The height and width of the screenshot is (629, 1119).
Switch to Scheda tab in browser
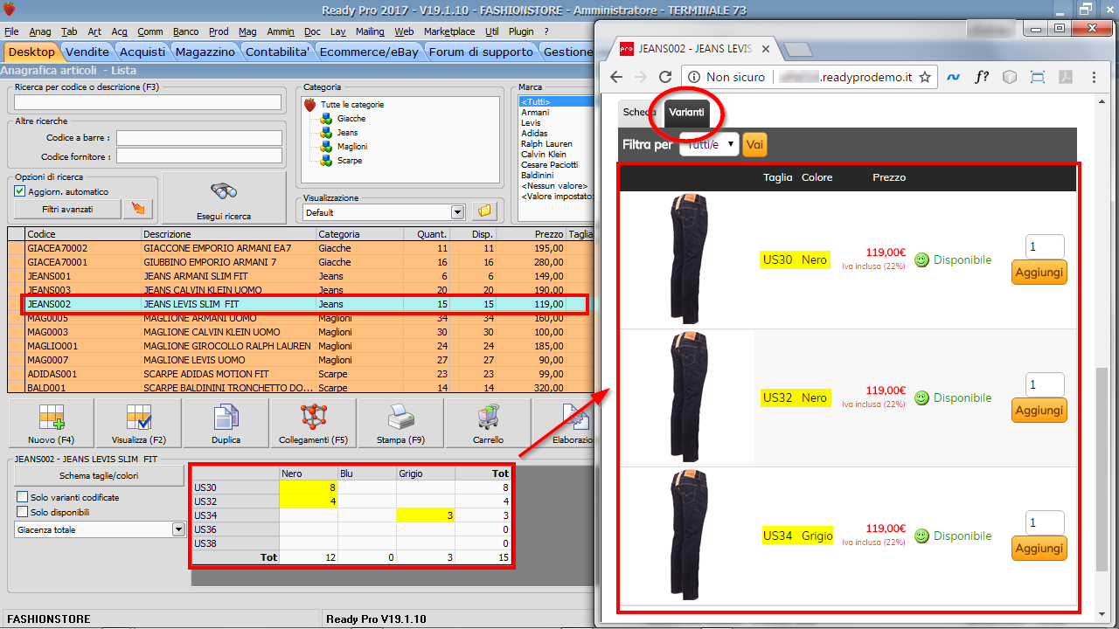(x=639, y=113)
